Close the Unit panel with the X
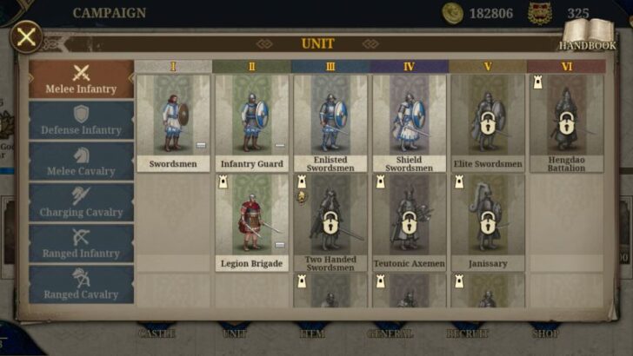This screenshot has width=633, height=356. point(26,37)
